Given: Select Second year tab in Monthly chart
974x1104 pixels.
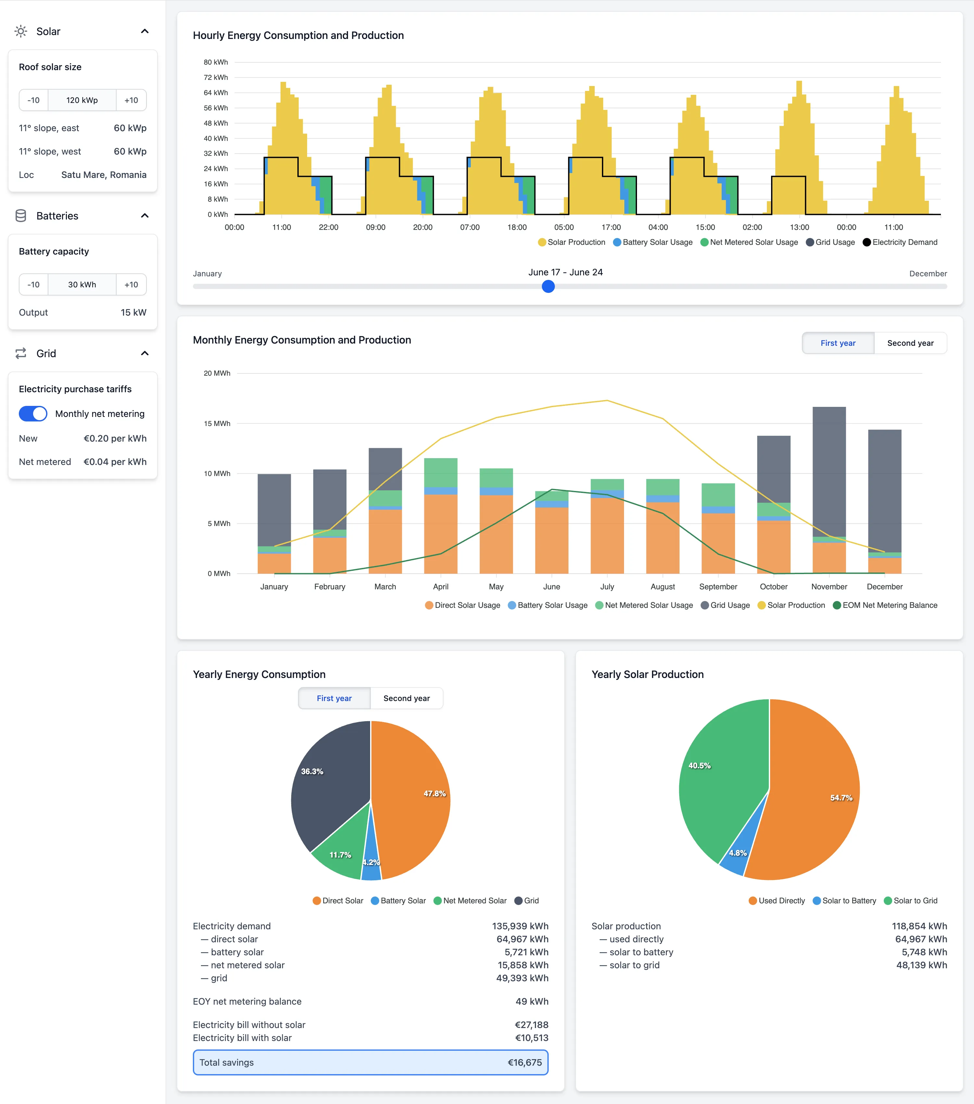Looking at the screenshot, I should [x=910, y=343].
